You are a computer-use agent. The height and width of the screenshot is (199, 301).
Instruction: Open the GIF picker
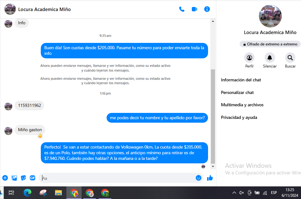click(x=33, y=178)
